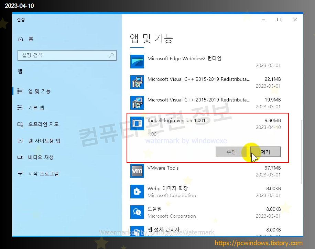Select 비디오 재생 in the sidebar
Viewport: 315px width, 249px height.
pyautogui.click(x=67, y=157)
